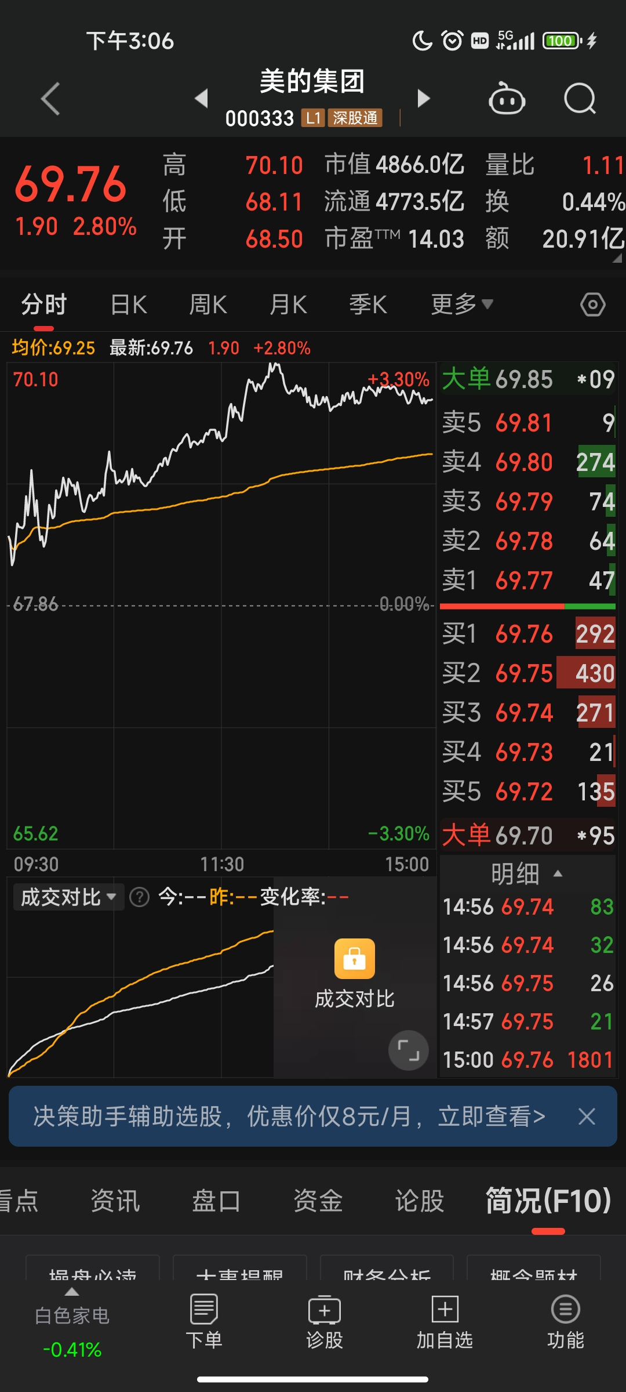Open the 论股 tab
Screen dimensions: 626x1392
coord(420,1201)
